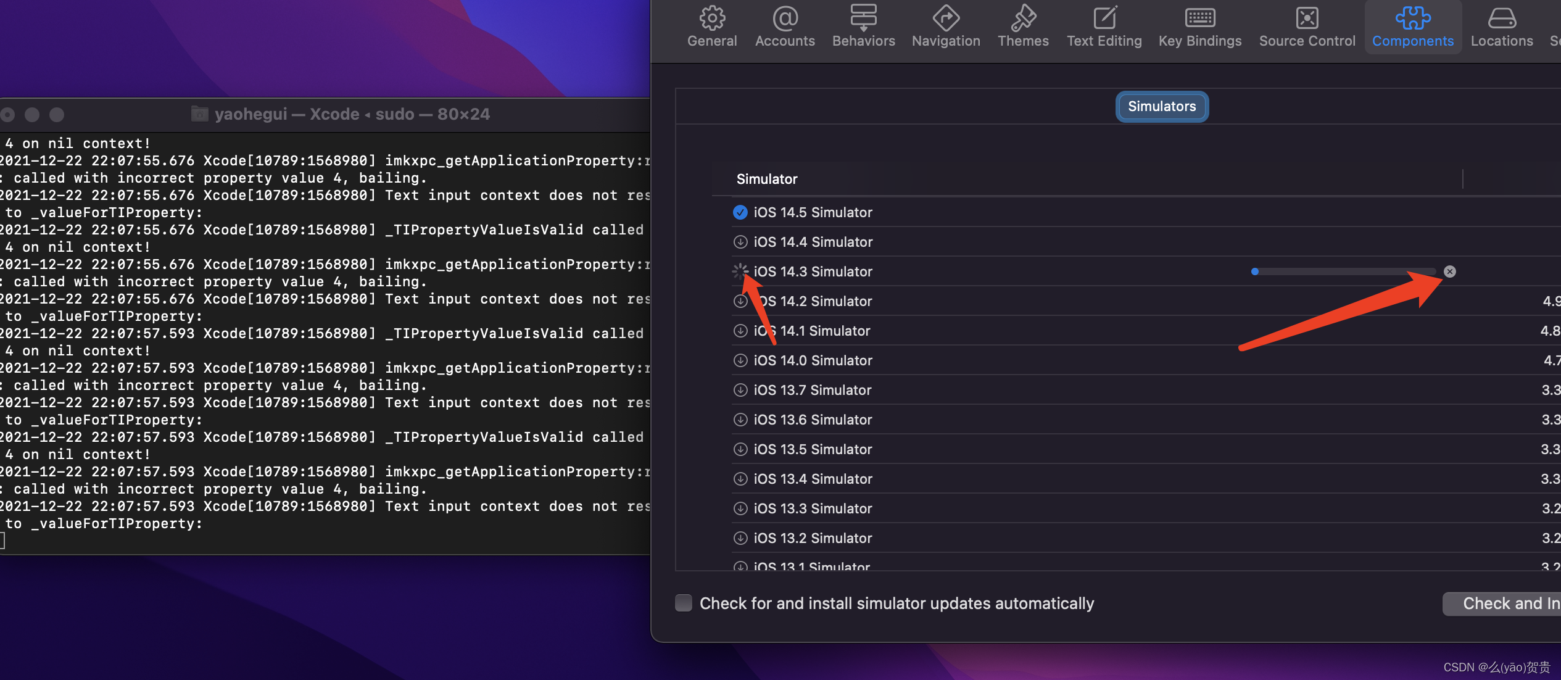The image size is (1561, 680).
Task: Download the iOS 14.4 Simulator
Action: click(740, 242)
